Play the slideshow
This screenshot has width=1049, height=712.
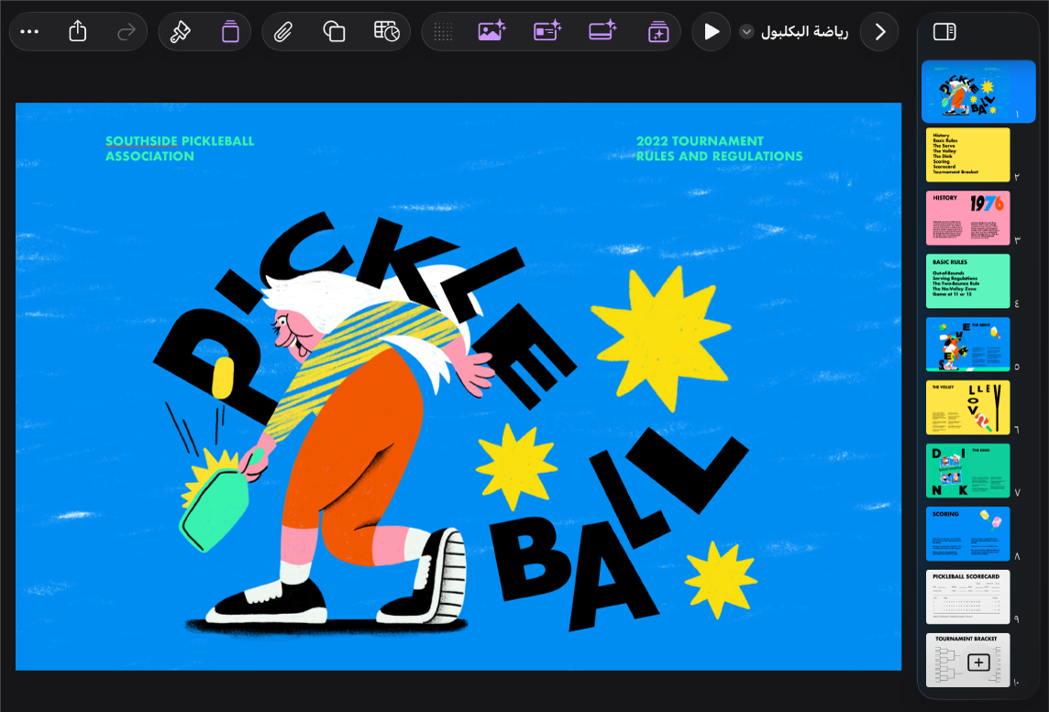coord(712,31)
